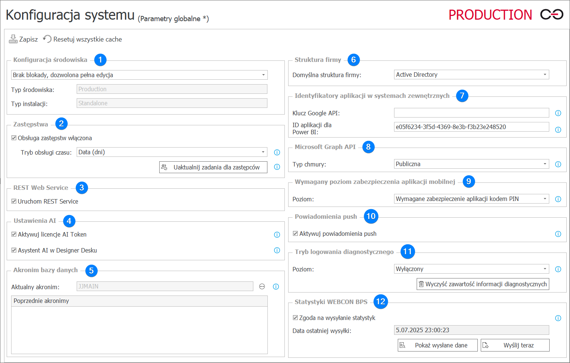Viewport: 570px width, 363px height.
Task: Click the Typ instalacji Standalone field
Action: [172, 103]
